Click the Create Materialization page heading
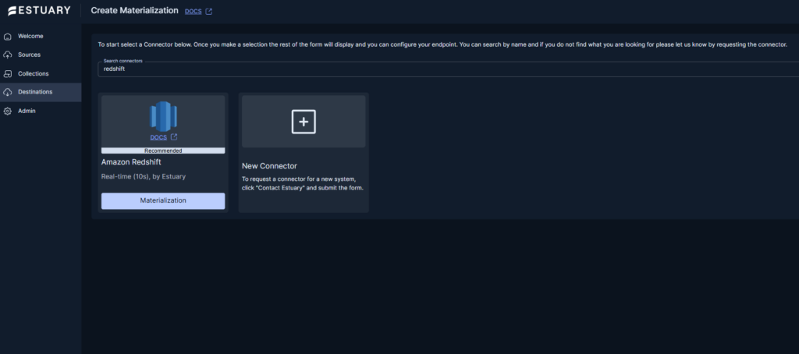This screenshot has height=354, width=799. tap(134, 10)
